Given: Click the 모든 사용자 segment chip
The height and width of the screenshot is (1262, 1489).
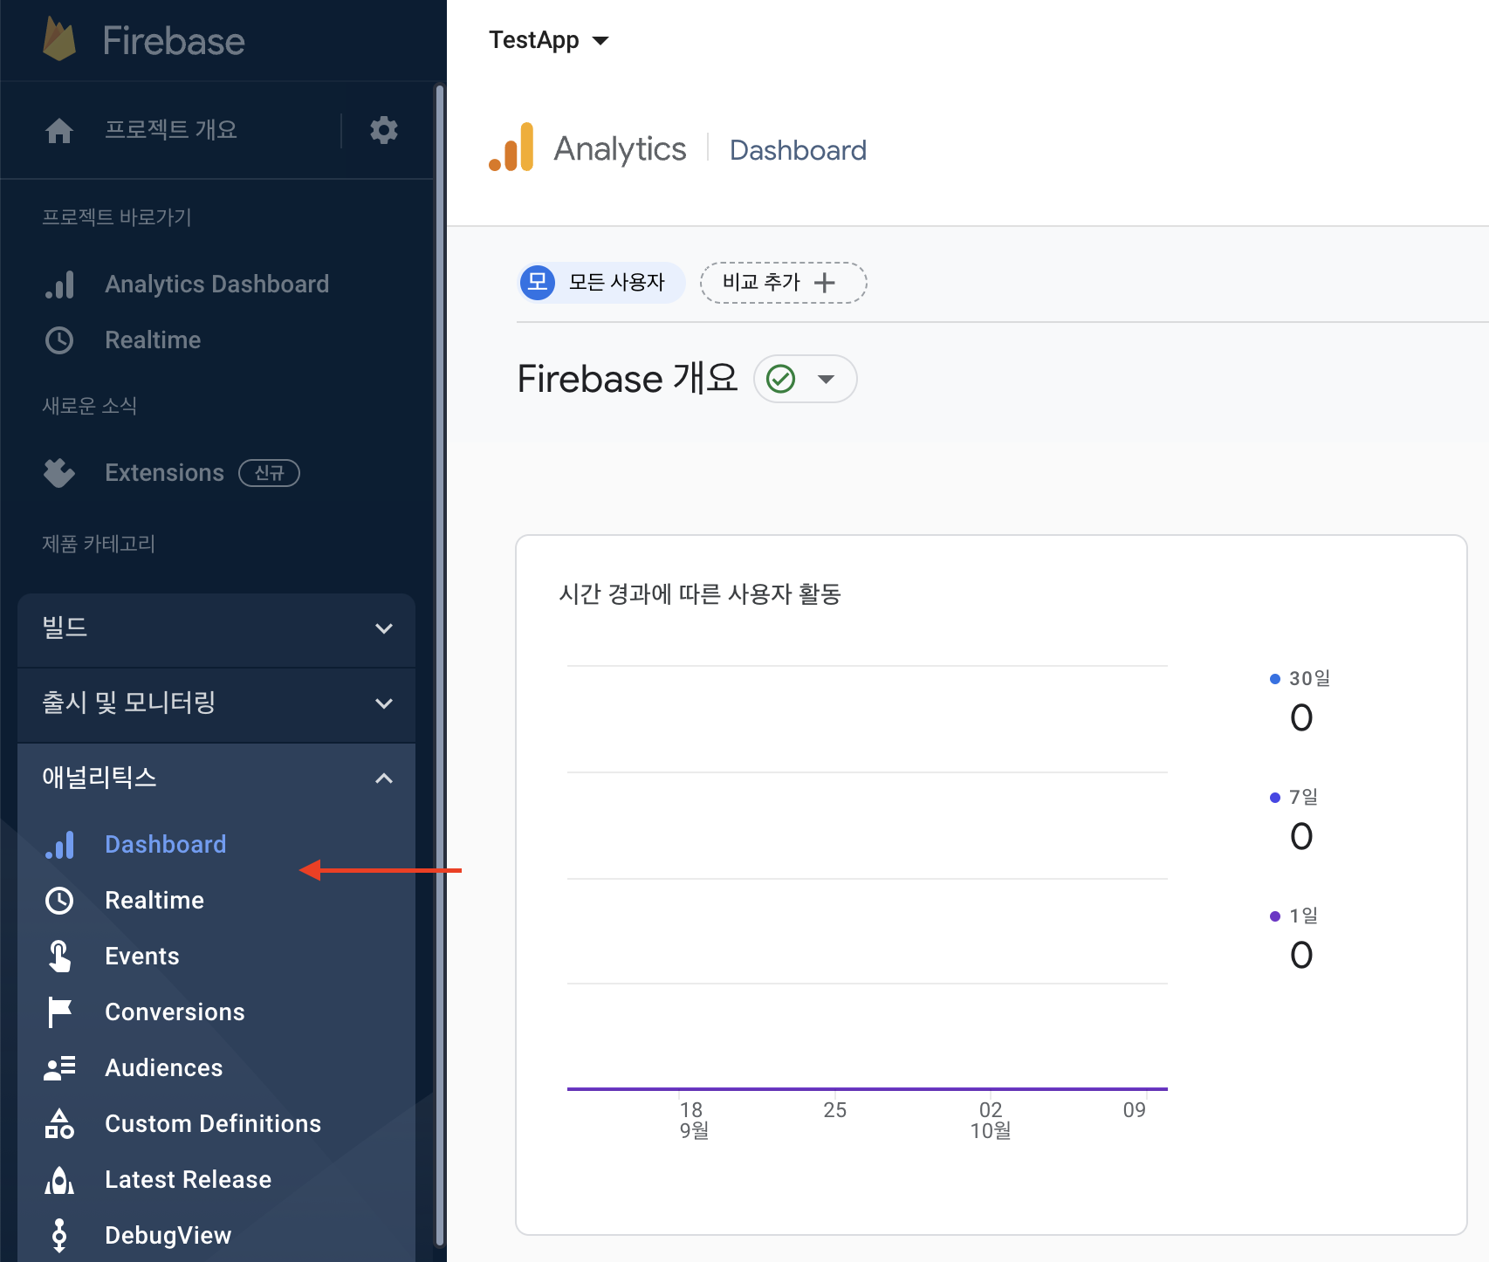Looking at the screenshot, I should pyautogui.click(x=600, y=283).
